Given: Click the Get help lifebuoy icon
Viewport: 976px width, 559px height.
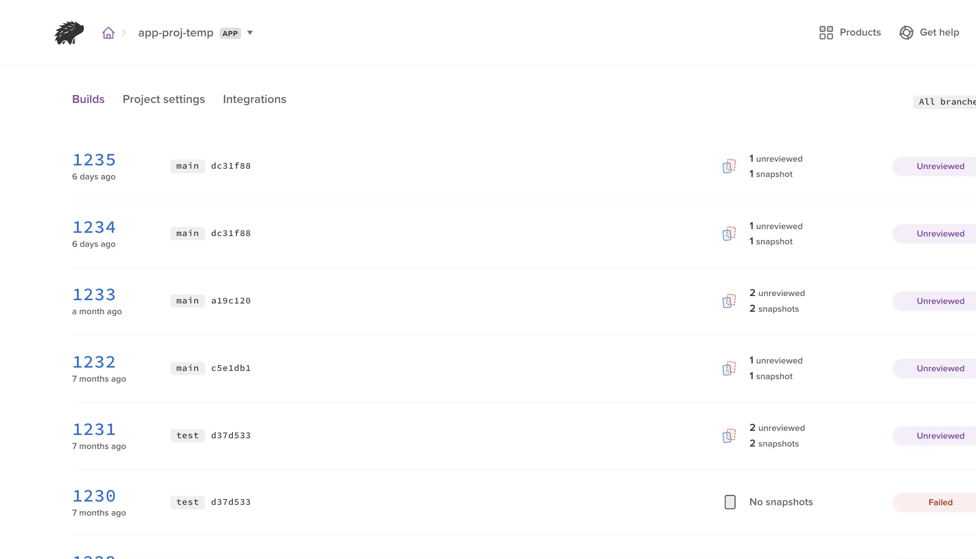Looking at the screenshot, I should tap(906, 33).
